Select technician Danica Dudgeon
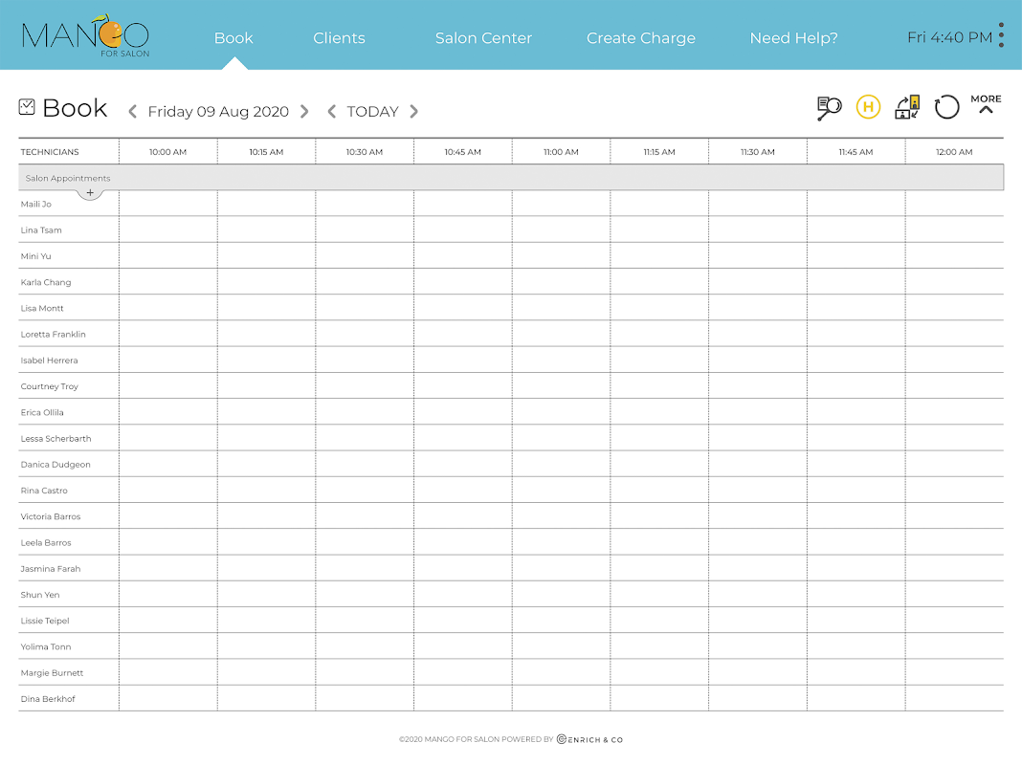This screenshot has width=1022, height=765. (x=56, y=464)
